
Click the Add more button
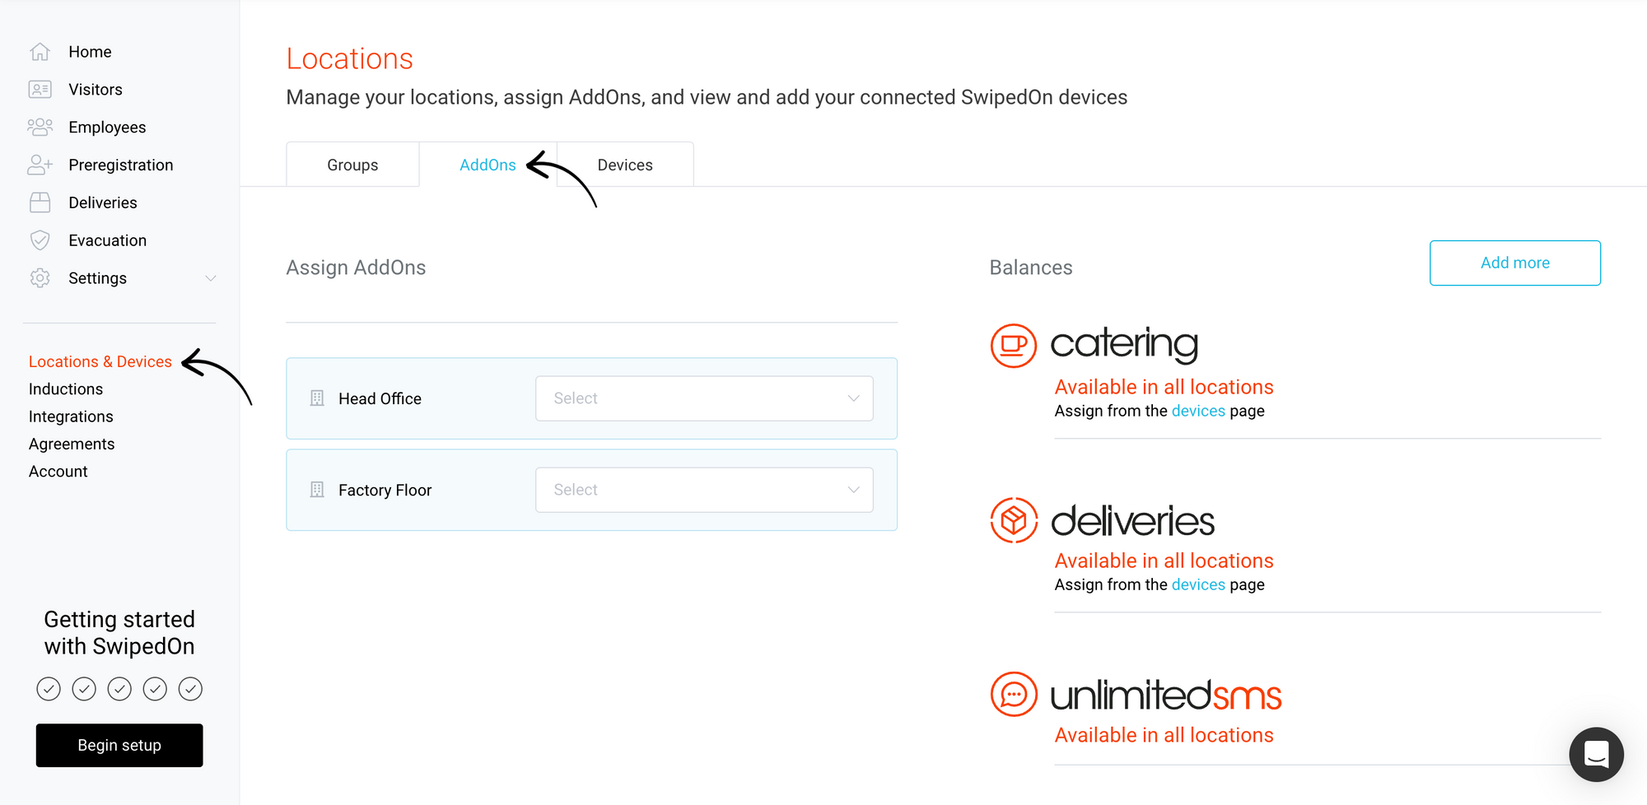[1514, 263]
